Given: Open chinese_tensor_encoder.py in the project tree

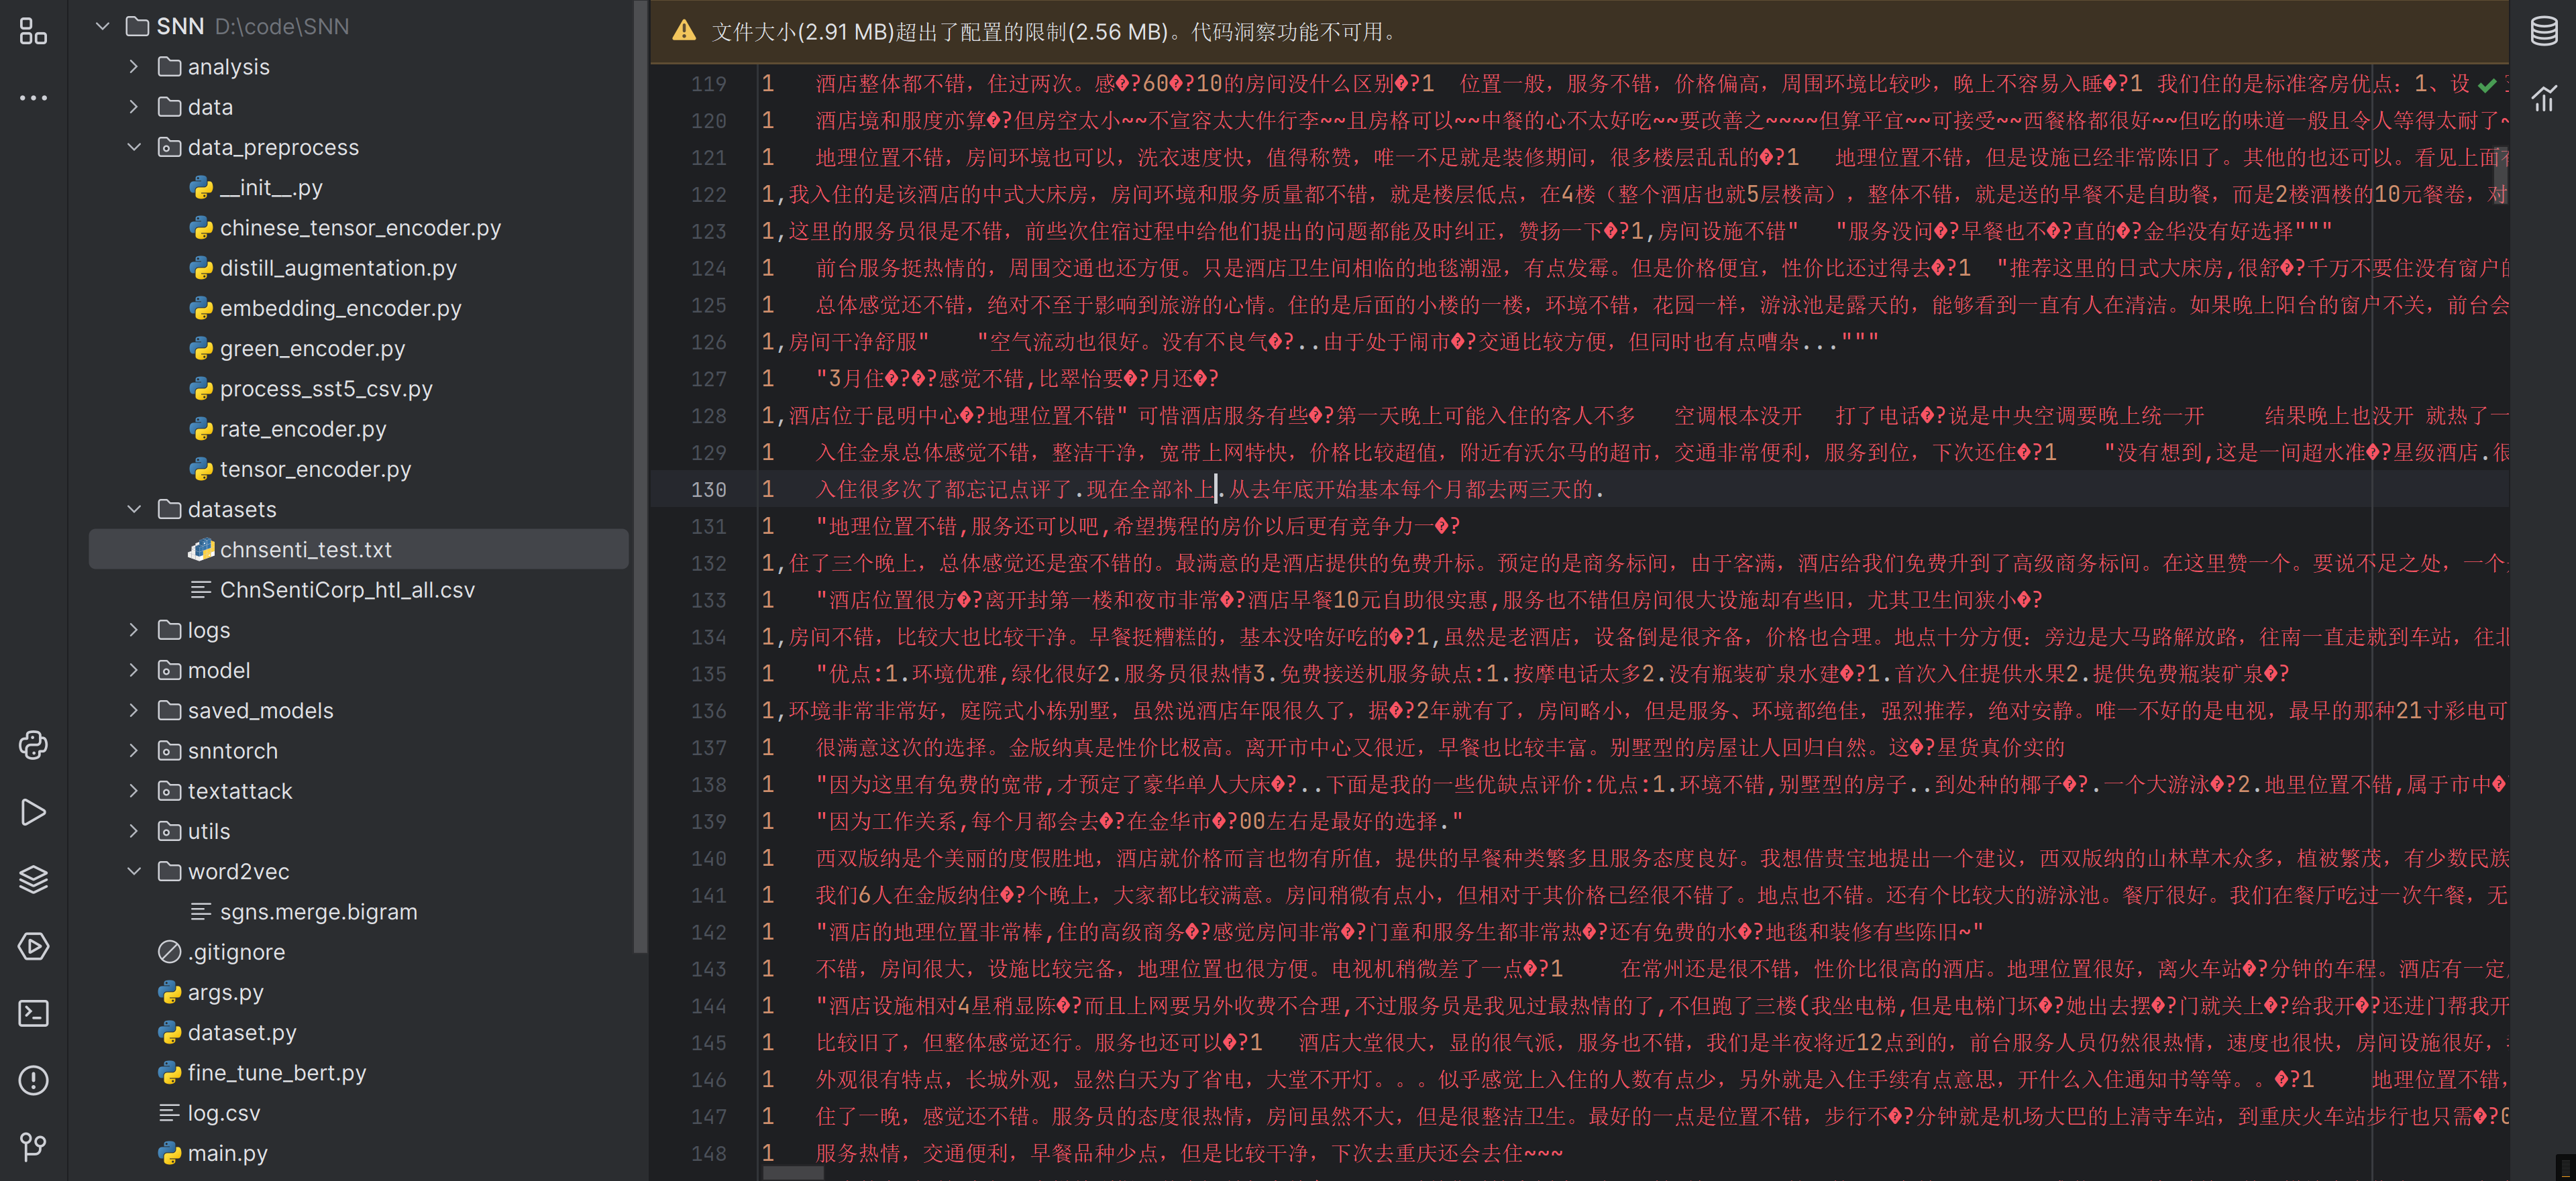Looking at the screenshot, I should 359,228.
